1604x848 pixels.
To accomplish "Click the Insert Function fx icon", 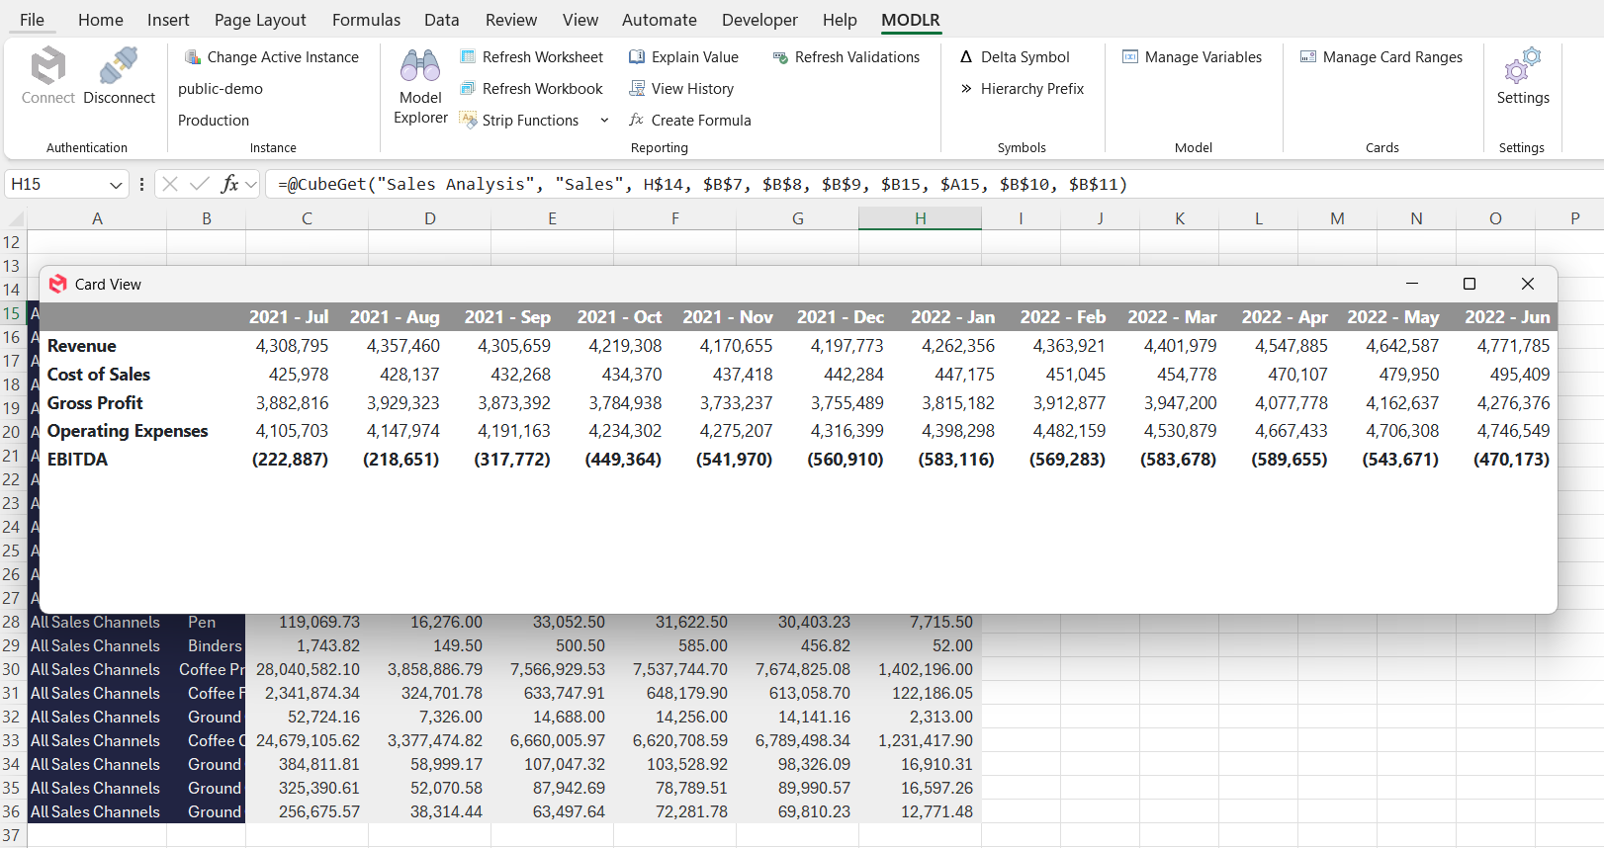I will point(229,184).
